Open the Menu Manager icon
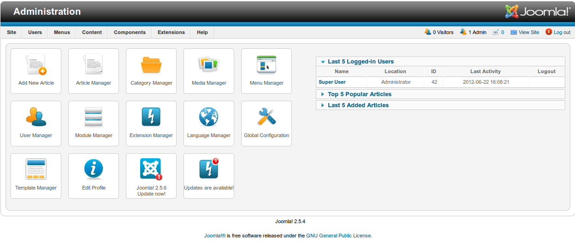The width and height of the screenshot is (575, 242). point(267,65)
